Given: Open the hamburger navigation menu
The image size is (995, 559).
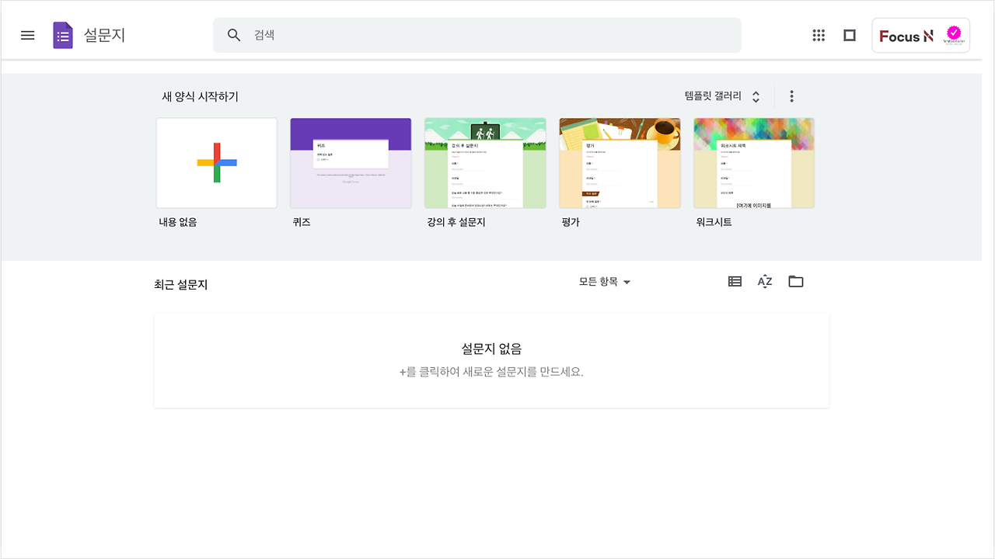Looking at the screenshot, I should point(27,34).
